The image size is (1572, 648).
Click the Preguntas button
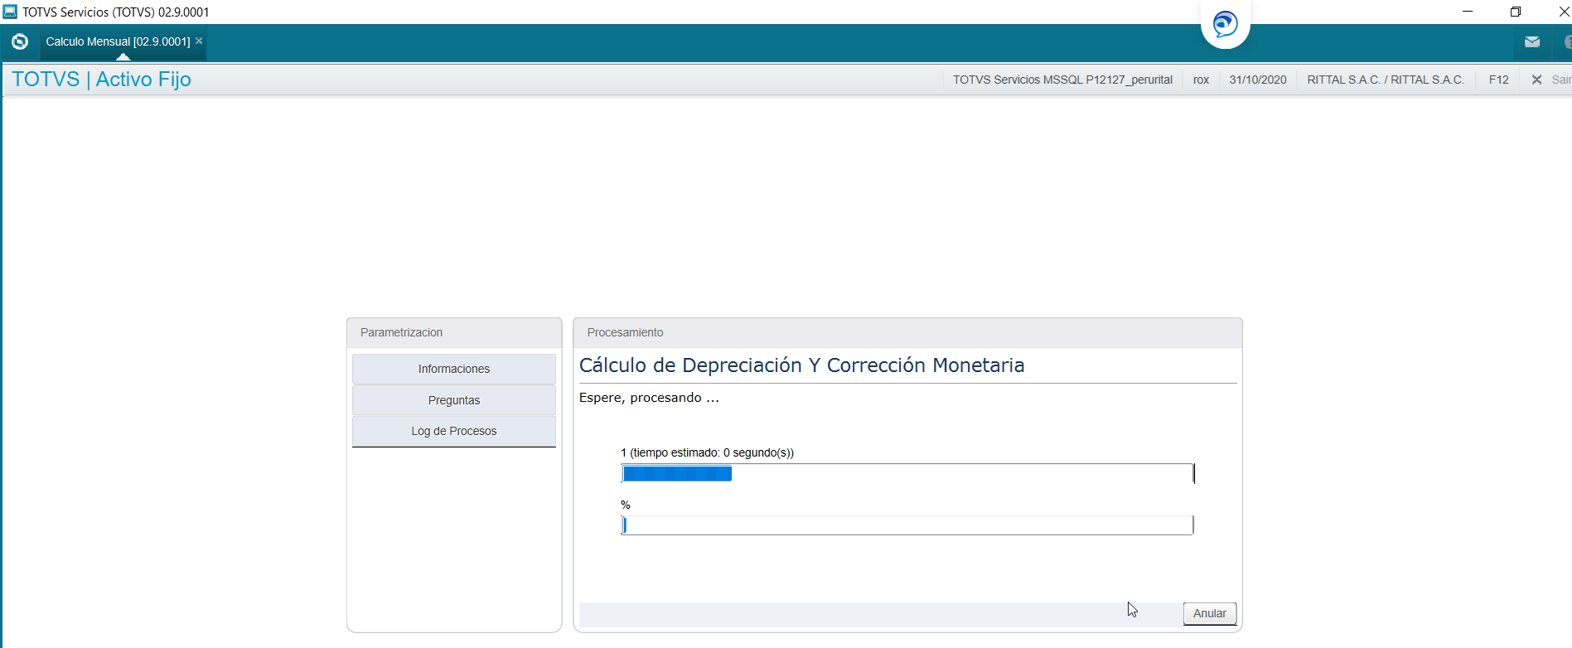(x=453, y=400)
